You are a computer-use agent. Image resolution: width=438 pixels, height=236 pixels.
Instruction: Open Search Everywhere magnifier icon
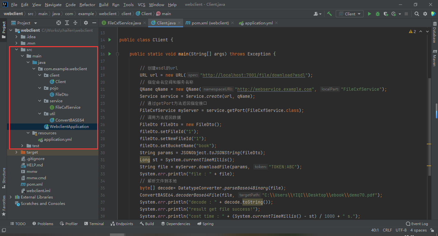(417, 14)
